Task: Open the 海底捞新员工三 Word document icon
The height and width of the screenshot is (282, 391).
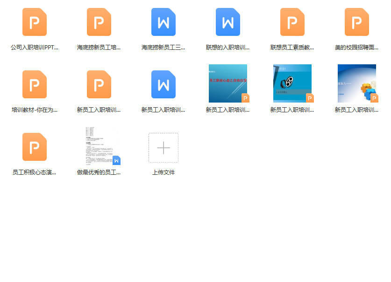Action: [164, 22]
